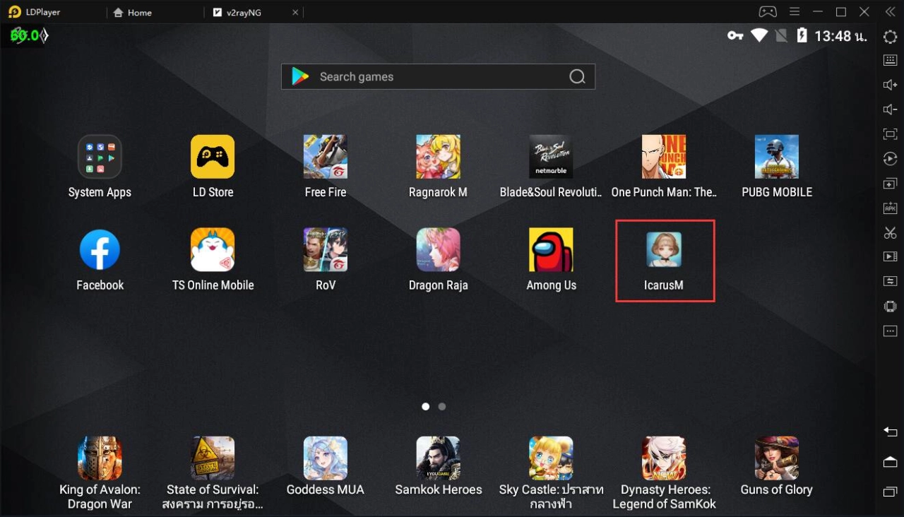Open the keyboard mapping settings in the sidebar
The width and height of the screenshot is (904, 517).
click(890, 60)
